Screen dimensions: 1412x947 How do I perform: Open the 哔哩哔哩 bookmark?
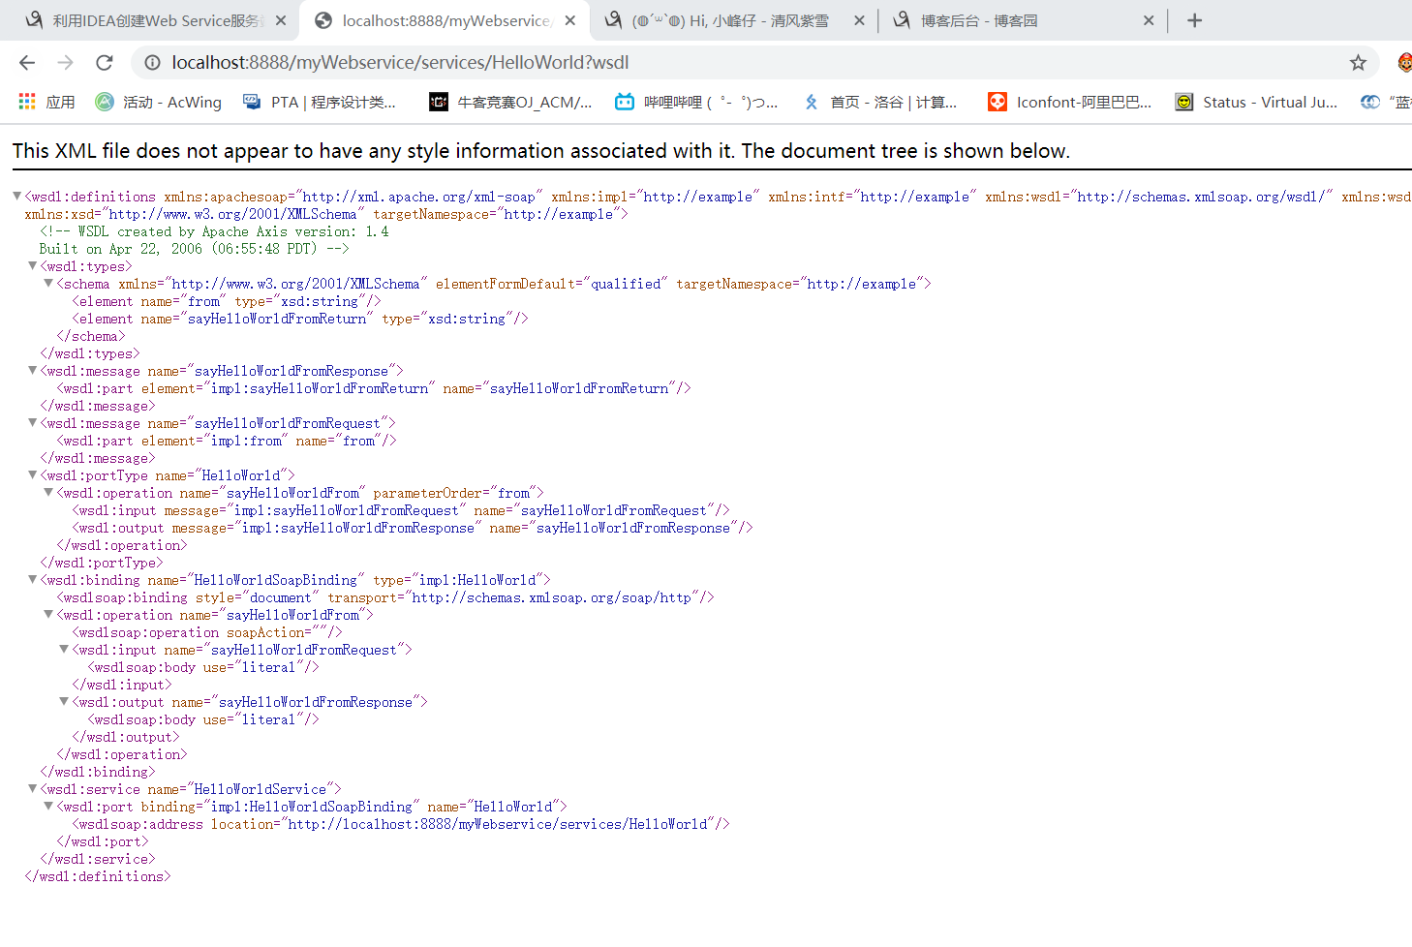click(697, 102)
